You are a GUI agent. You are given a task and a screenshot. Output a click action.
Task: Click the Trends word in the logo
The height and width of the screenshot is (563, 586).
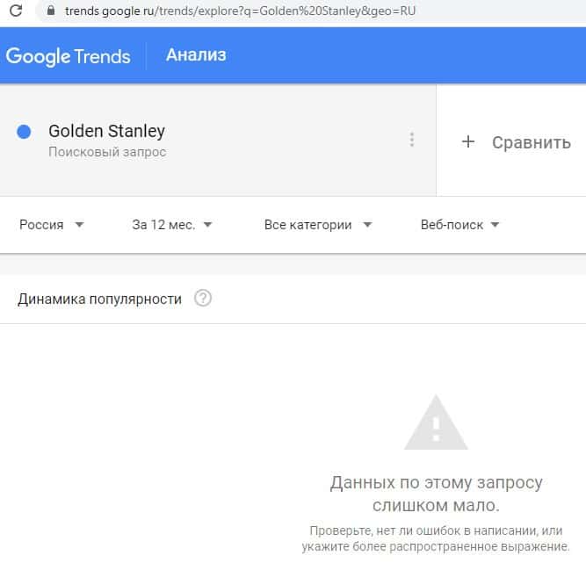point(101,57)
